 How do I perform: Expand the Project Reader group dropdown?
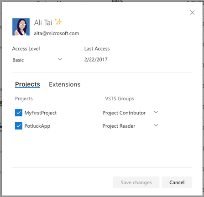click(x=131, y=126)
